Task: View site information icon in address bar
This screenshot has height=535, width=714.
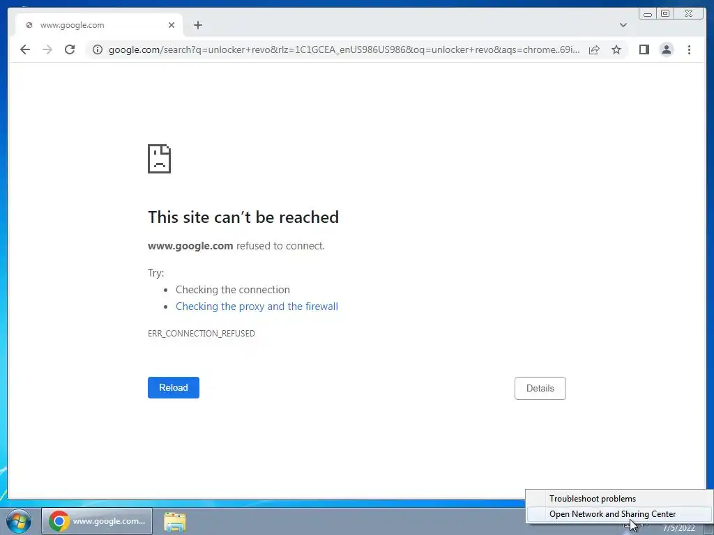Action: point(98,49)
